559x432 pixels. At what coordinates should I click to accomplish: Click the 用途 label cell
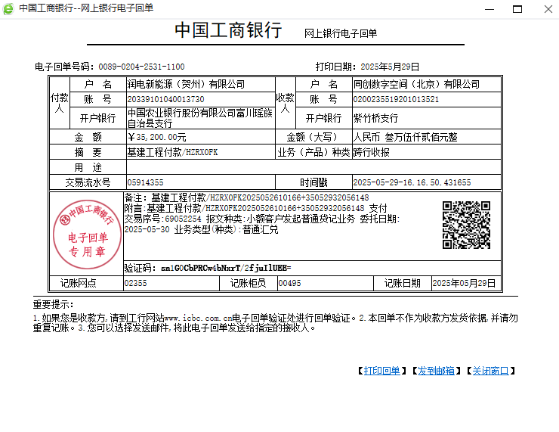coord(88,167)
